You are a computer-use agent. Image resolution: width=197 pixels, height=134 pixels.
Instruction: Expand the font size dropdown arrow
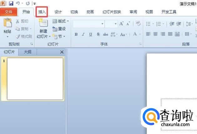click(x=115, y=24)
